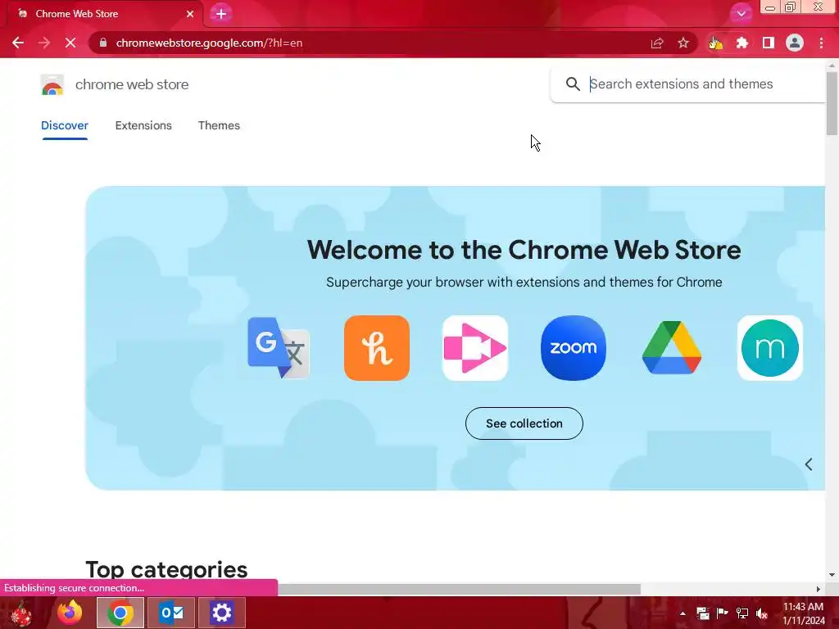Click the horizontal scrollbar right arrow
Viewport: 839px width, 629px height.
pyautogui.click(x=819, y=589)
